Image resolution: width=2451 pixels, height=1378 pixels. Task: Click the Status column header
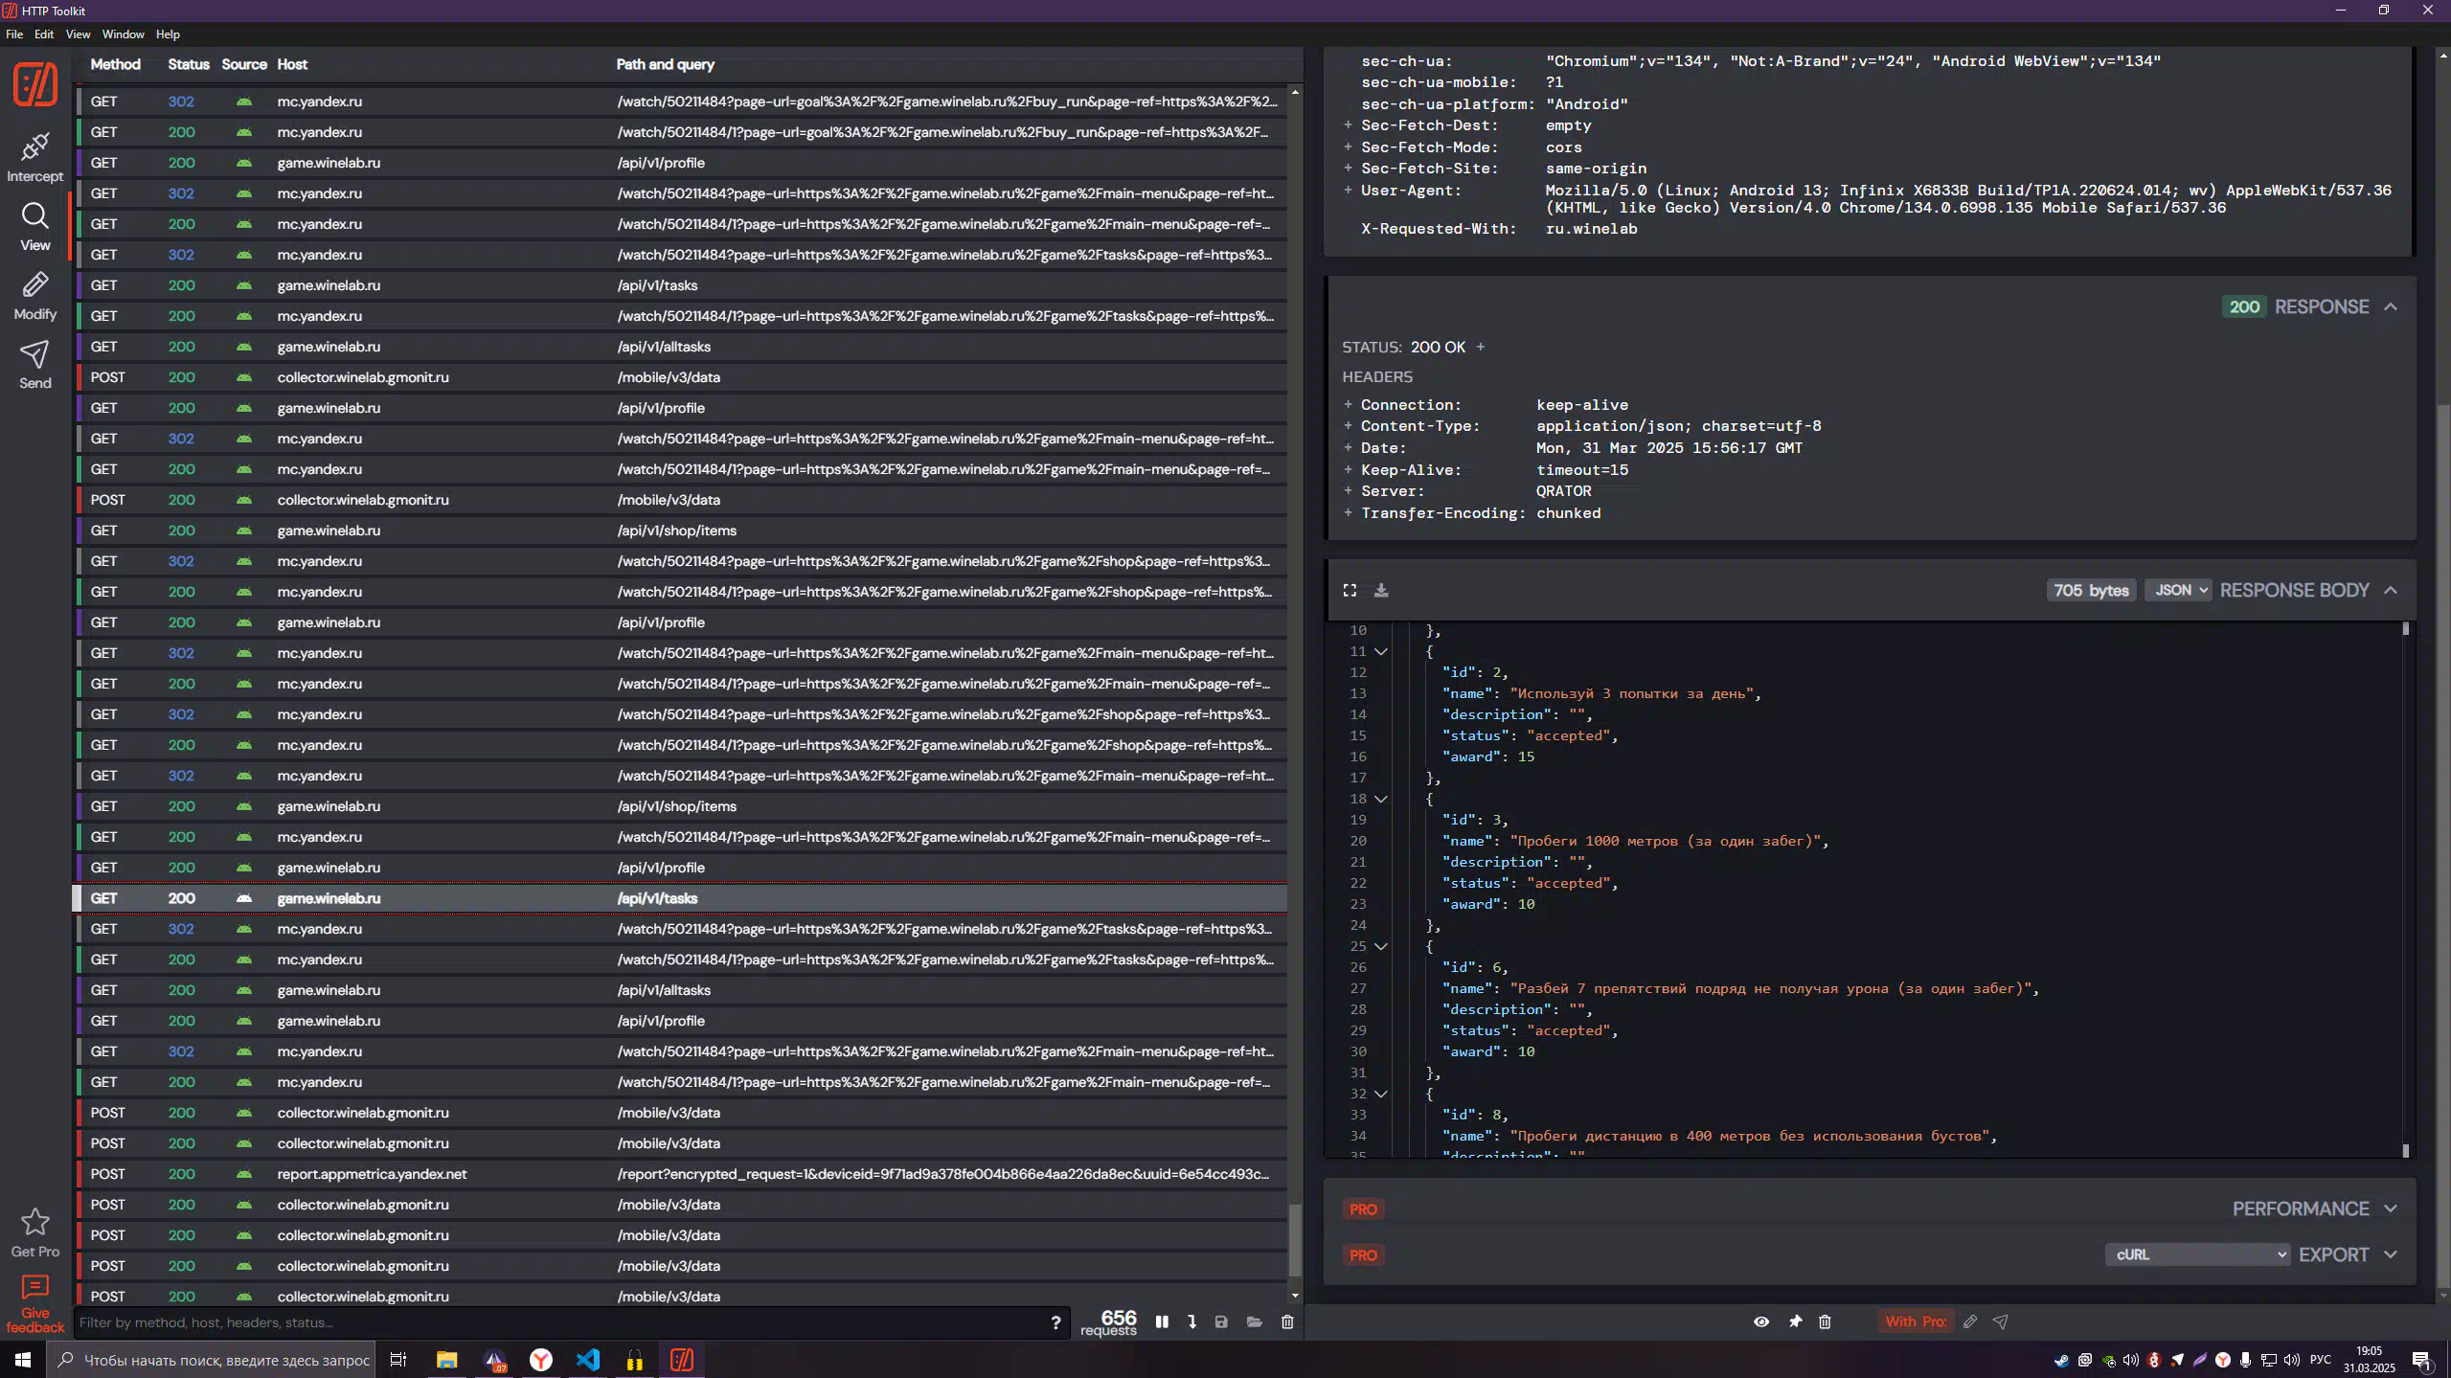(x=188, y=64)
